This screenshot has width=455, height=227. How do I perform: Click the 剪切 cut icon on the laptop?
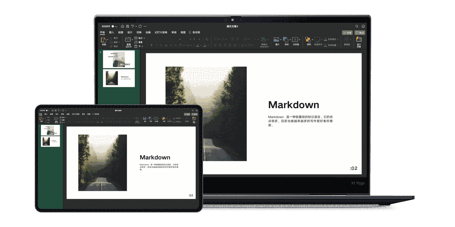111,38
